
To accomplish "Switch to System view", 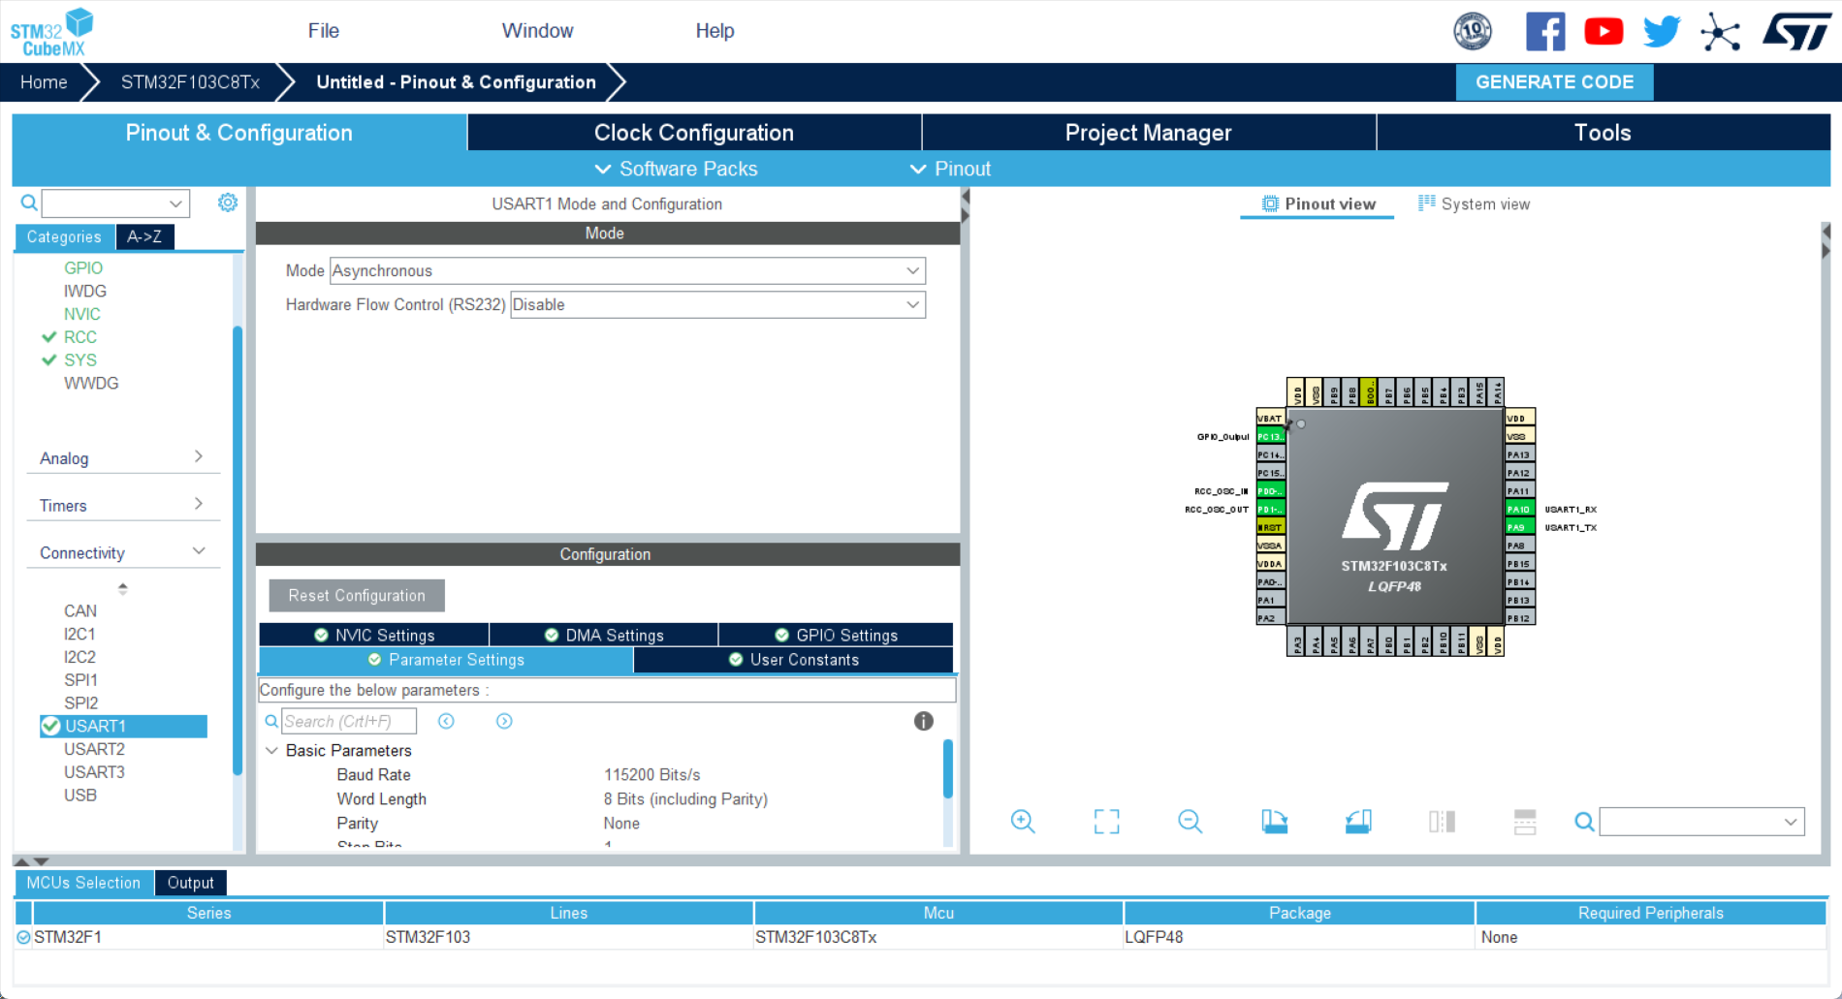I will pyautogui.click(x=1475, y=203).
